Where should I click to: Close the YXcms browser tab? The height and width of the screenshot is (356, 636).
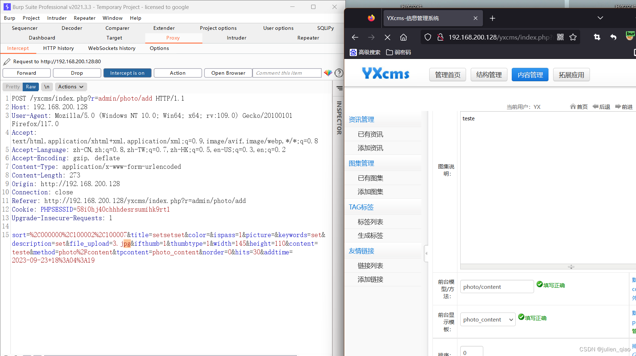coord(475,18)
